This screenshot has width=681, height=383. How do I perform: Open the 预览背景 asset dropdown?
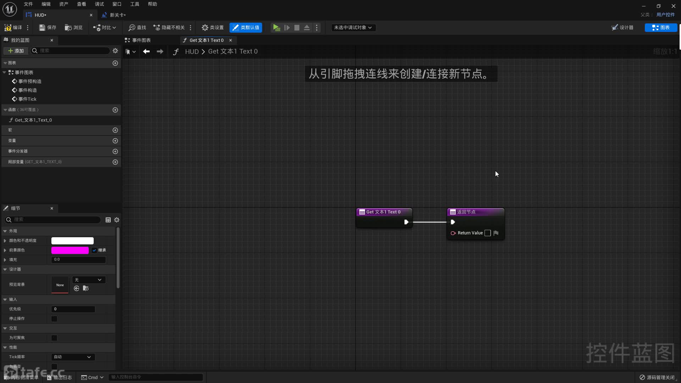tap(89, 280)
